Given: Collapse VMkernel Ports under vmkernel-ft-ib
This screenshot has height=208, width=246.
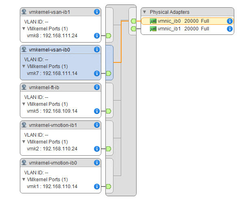Looking at the screenshot, I should pos(24,104).
